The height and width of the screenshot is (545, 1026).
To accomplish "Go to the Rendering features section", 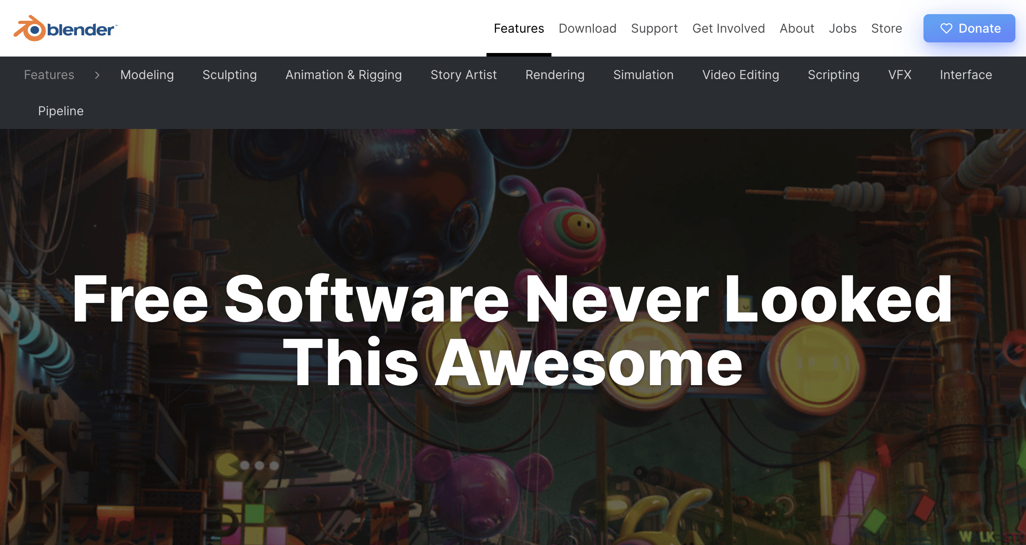I will click(x=555, y=75).
